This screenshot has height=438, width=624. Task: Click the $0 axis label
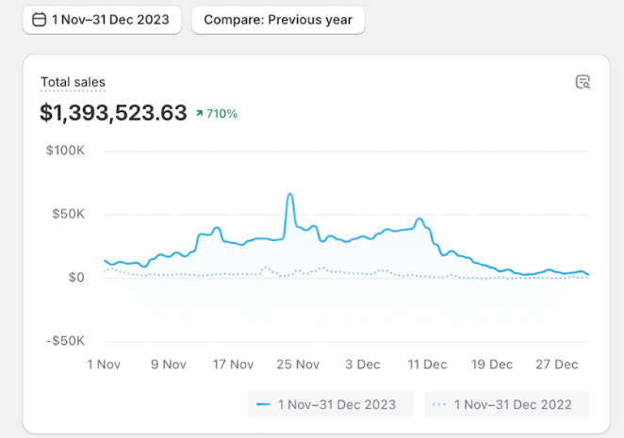pos(76,277)
